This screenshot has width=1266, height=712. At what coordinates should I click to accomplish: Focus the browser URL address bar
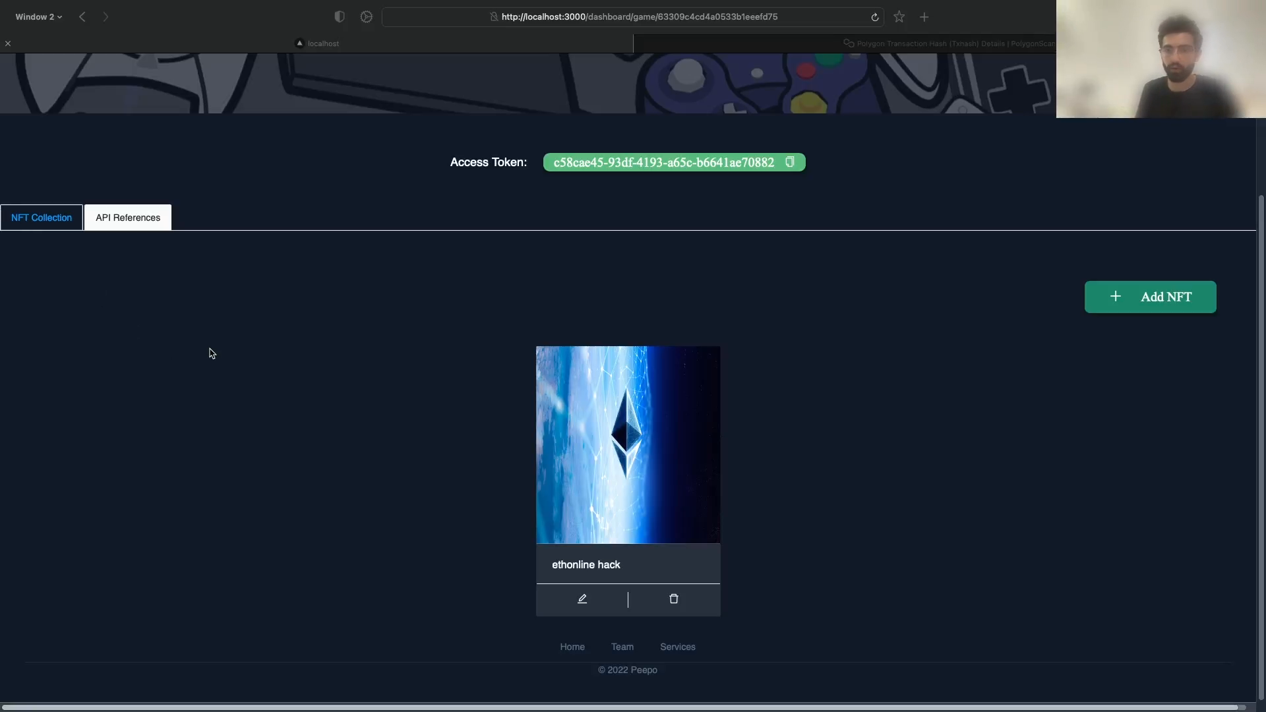[x=633, y=17]
